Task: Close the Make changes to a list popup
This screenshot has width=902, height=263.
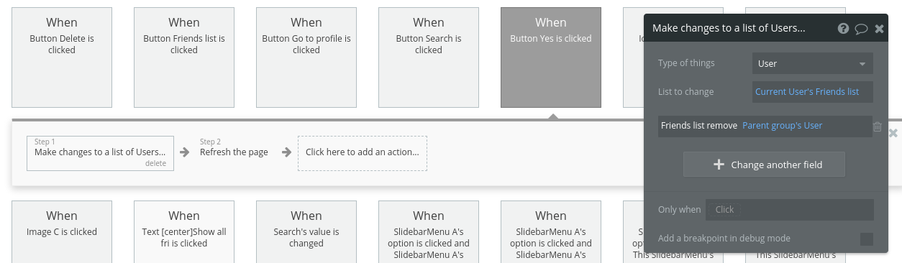Action: coord(879,29)
